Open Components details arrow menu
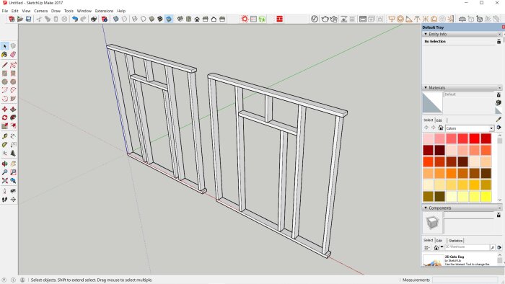This screenshot has width=505, height=284. click(499, 247)
